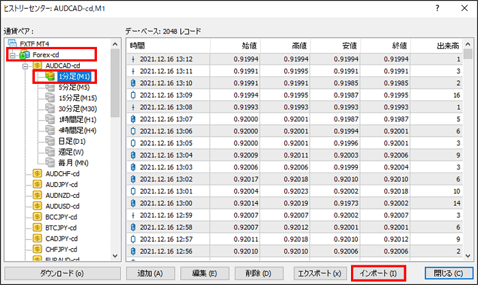478x285 pixels.
Task: Click the 日足(D1) database icon
Action: pyautogui.click(x=50, y=141)
